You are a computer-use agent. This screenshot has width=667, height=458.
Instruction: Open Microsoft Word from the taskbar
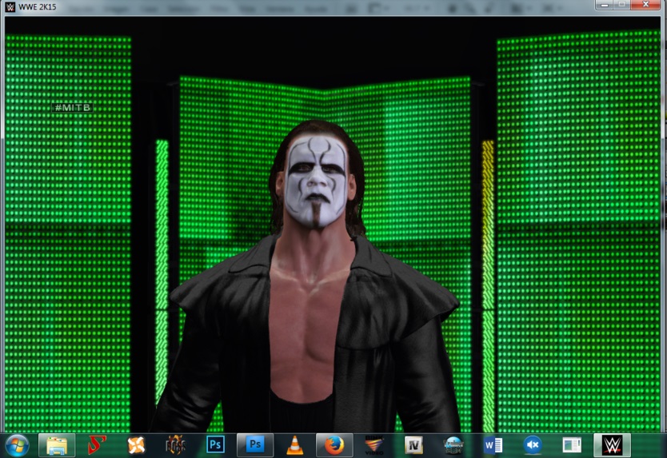[x=493, y=445]
